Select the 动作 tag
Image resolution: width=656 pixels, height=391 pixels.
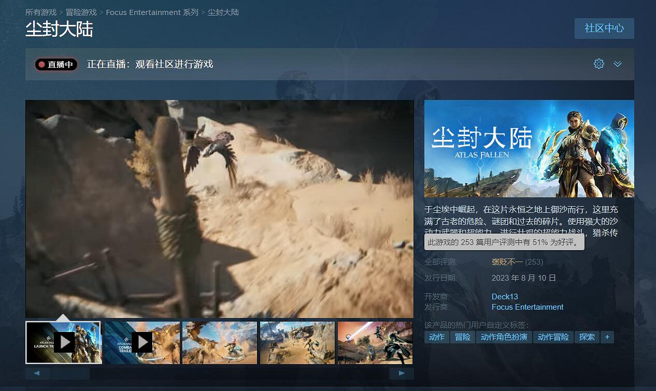click(x=437, y=337)
